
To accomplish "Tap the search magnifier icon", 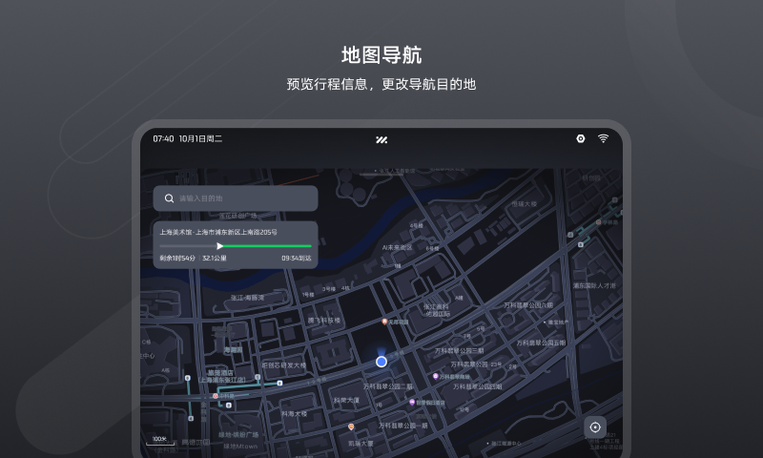I will tap(169, 198).
